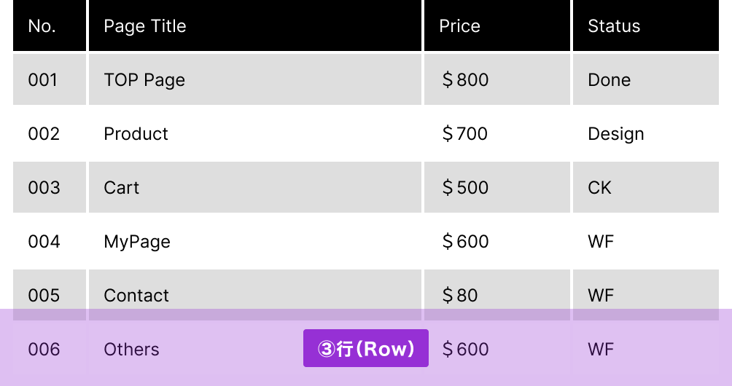The image size is (732, 386).
Task: Click the "Price" column header
Action: click(x=459, y=26)
